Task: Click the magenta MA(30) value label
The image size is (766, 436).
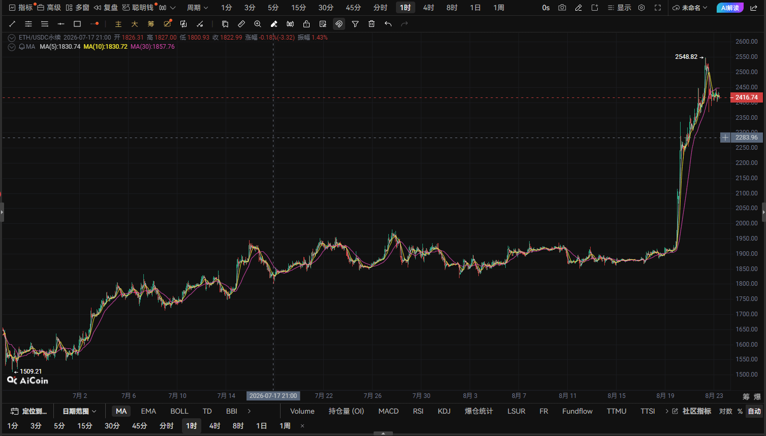Action: point(152,47)
